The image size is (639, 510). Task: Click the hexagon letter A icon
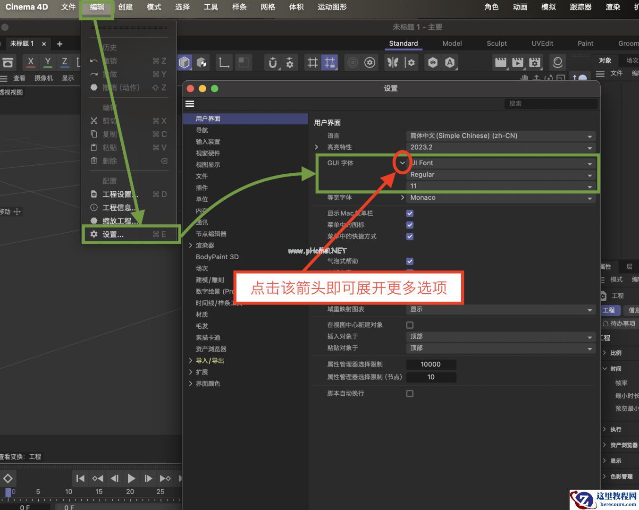point(450,62)
